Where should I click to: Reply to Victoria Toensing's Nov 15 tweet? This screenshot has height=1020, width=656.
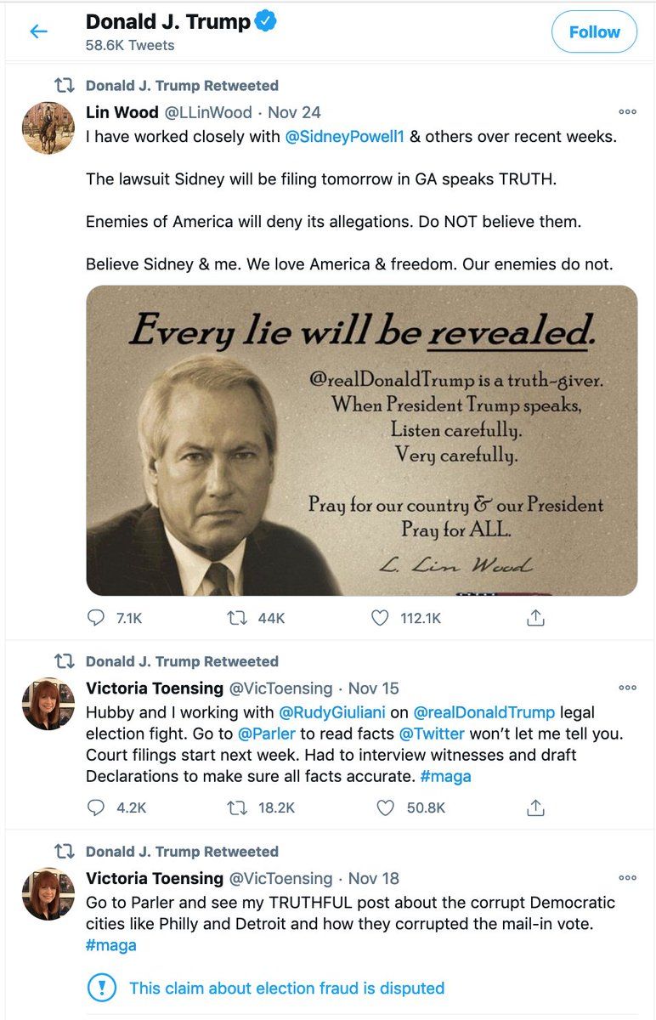[x=96, y=807]
